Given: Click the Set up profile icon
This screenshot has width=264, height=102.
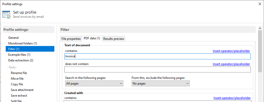Looking at the screenshot, I should (x=6, y=15).
